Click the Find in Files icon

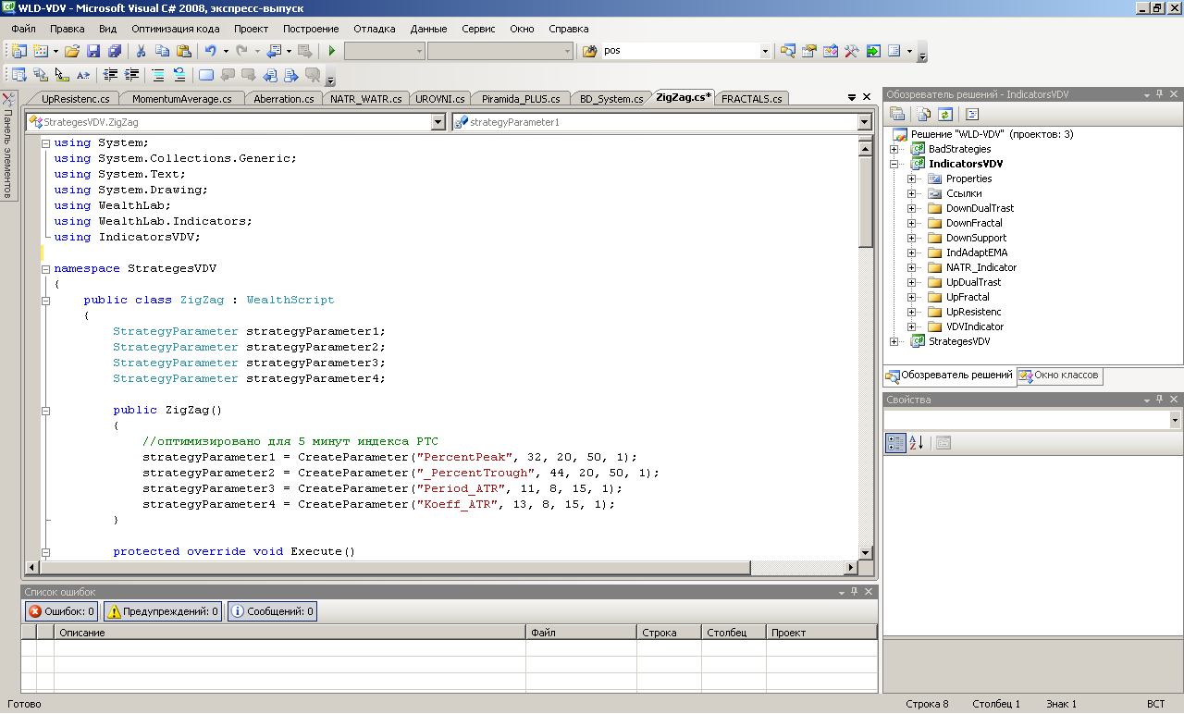coord(589,51)
